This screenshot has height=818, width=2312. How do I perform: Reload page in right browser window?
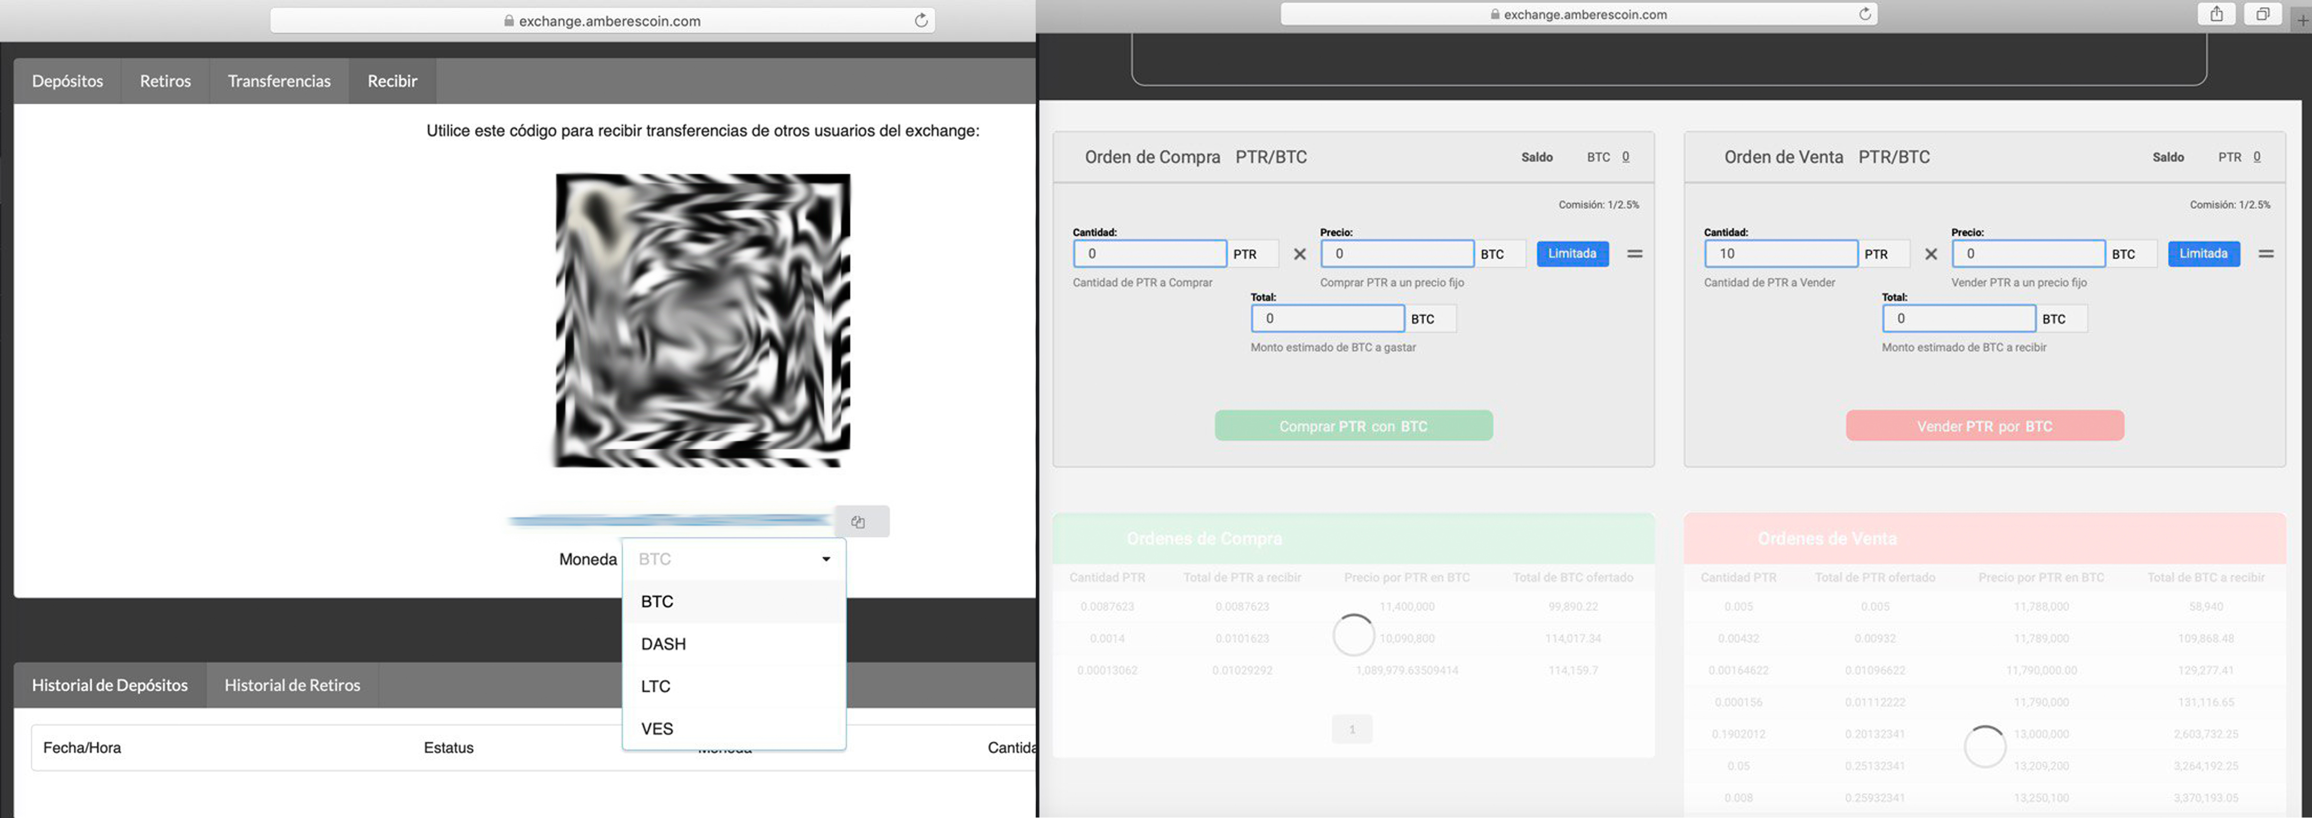(1865, 14)
